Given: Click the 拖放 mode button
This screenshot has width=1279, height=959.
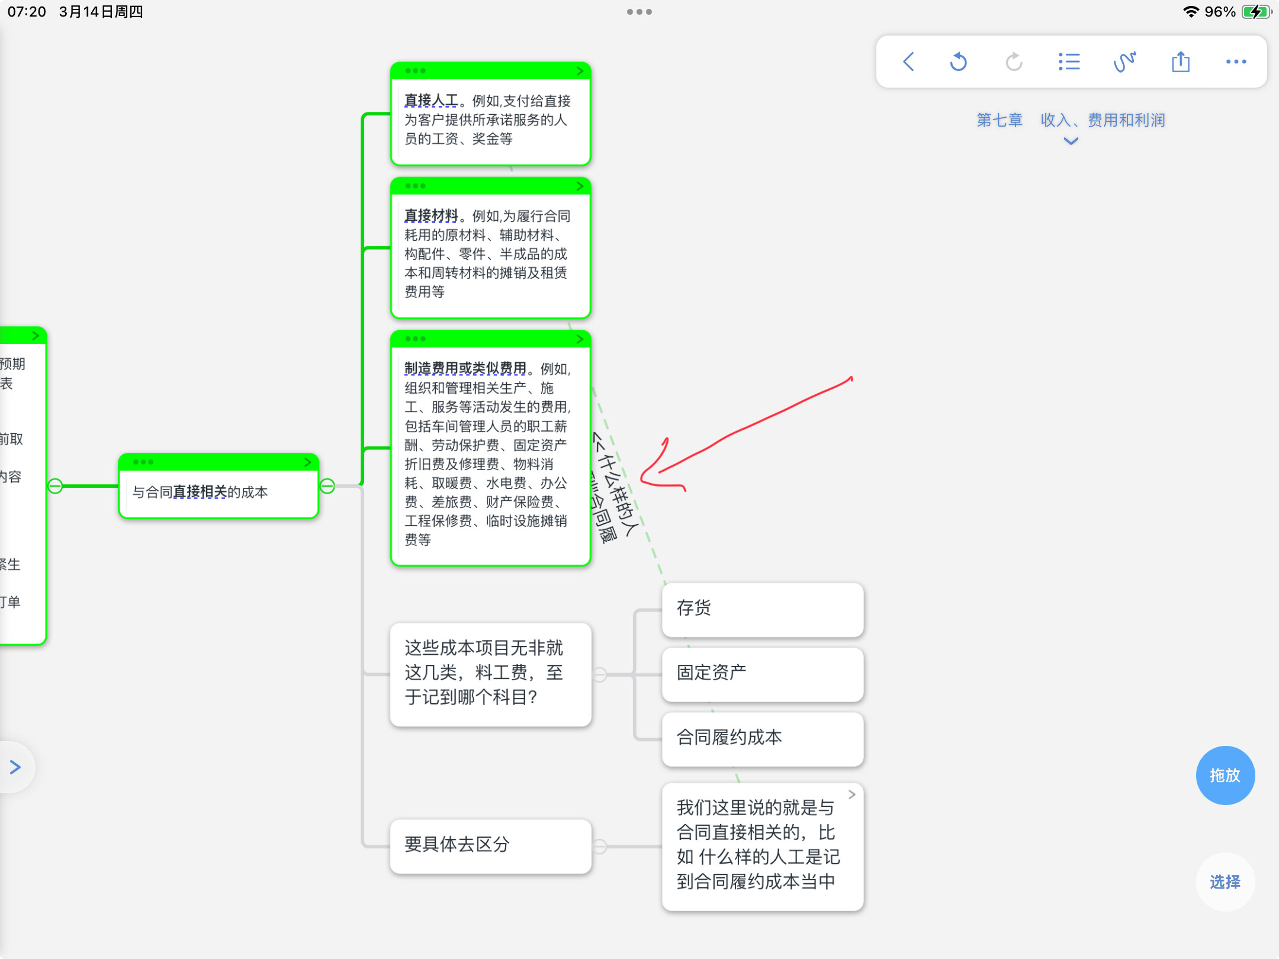Looking at the screenshot, I should point(1225,775).
